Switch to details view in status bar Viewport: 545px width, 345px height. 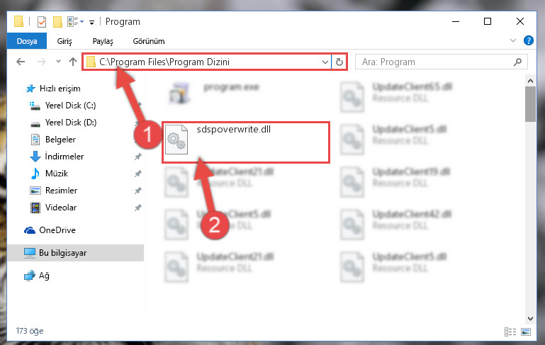click(510, 332)
